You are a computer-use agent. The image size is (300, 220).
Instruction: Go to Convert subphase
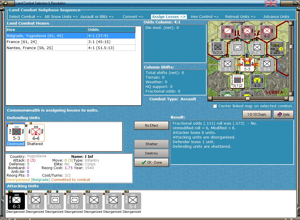133,17
